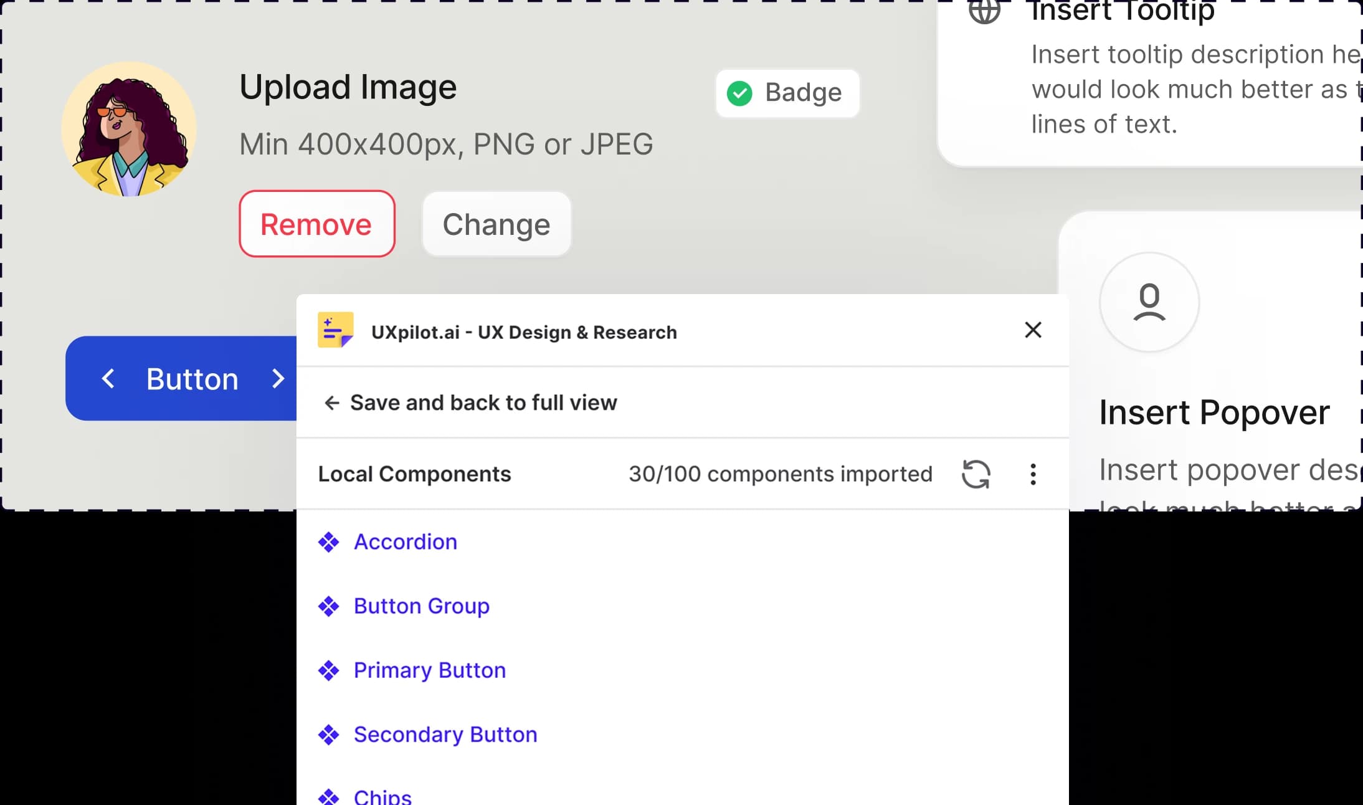Viewport: 1363px width, 805px height.
Task: Click the right chevron on the blue Button
Action: click(278, 378)
